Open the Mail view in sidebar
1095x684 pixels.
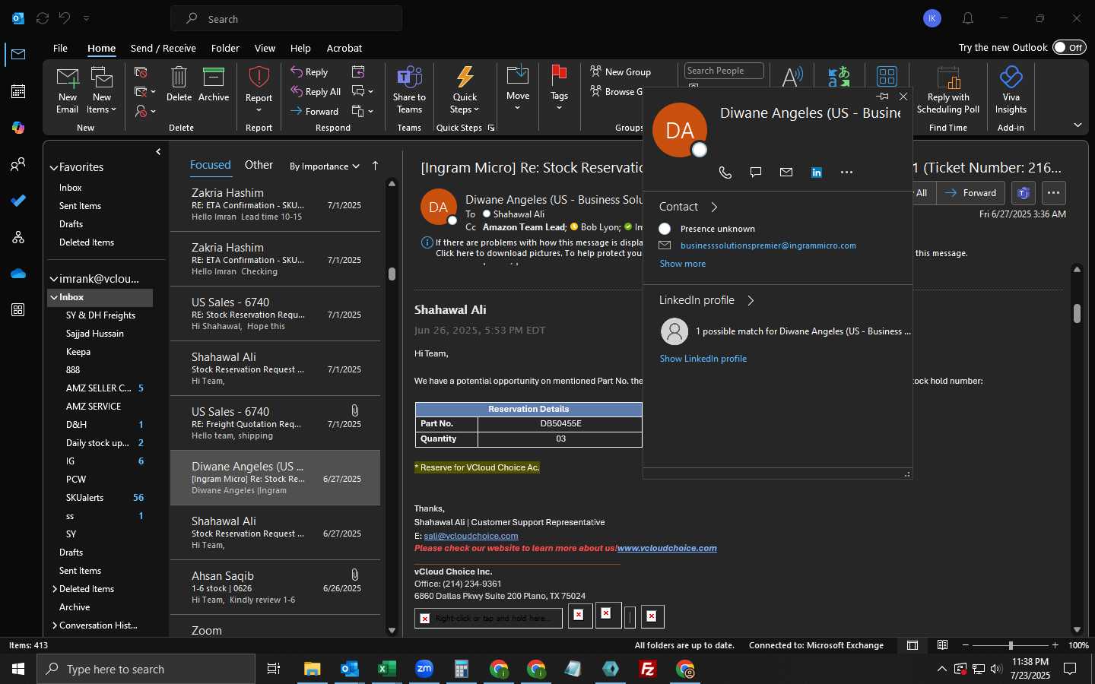coord(18,54)
